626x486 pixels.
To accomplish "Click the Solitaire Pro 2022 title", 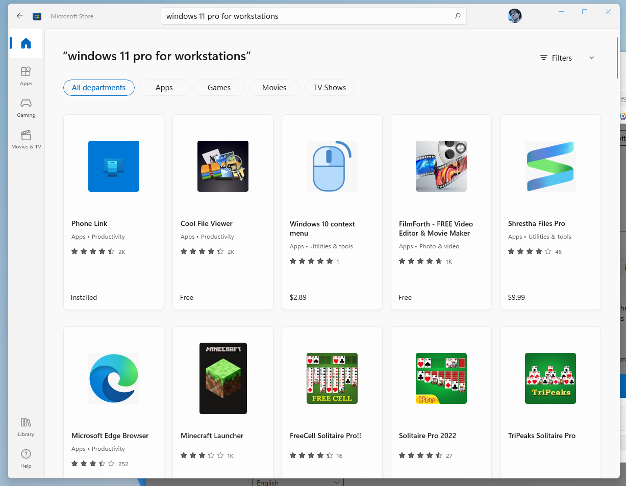I will pyautogui.click(x=428, y=436).
